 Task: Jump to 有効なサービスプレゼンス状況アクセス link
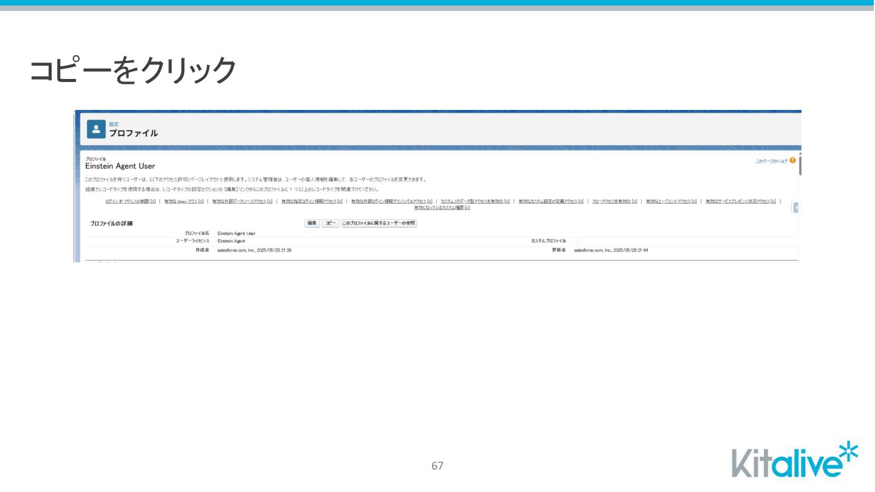click(x=741, y=201)
